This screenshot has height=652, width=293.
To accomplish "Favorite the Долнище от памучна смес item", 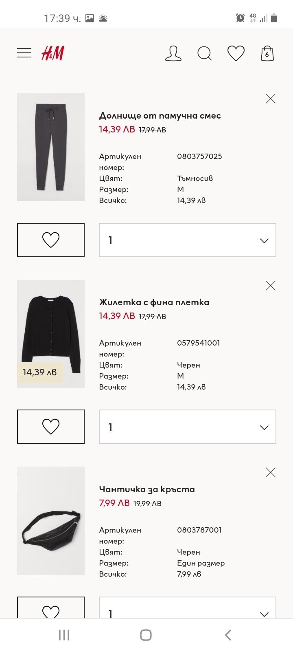I will 51,240.
